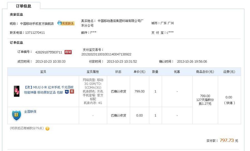Image resolution: width=250 pixels, height=151 pixels.
Task: Click the 联 warranty shield icon
Action: (16, 115)
